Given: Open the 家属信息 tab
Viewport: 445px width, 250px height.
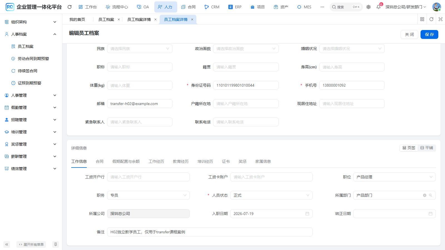Looking at the screenshot, I should [263, 161].
